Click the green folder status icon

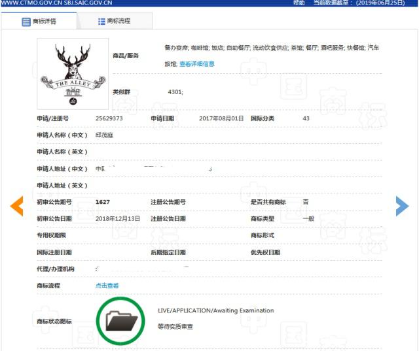(120, 321)
